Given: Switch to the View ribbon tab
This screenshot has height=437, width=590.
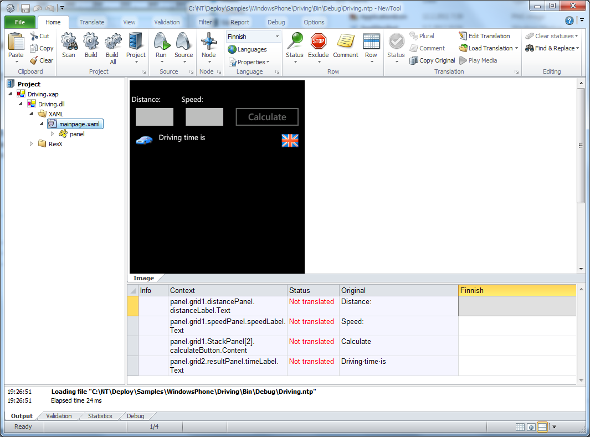Looking at the screenshot, I should tap(129, 22).
